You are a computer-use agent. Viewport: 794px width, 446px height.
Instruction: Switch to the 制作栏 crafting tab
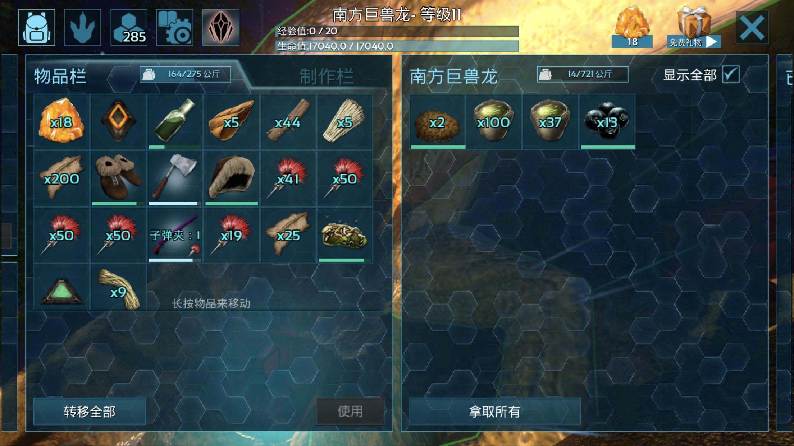(327, 76)
